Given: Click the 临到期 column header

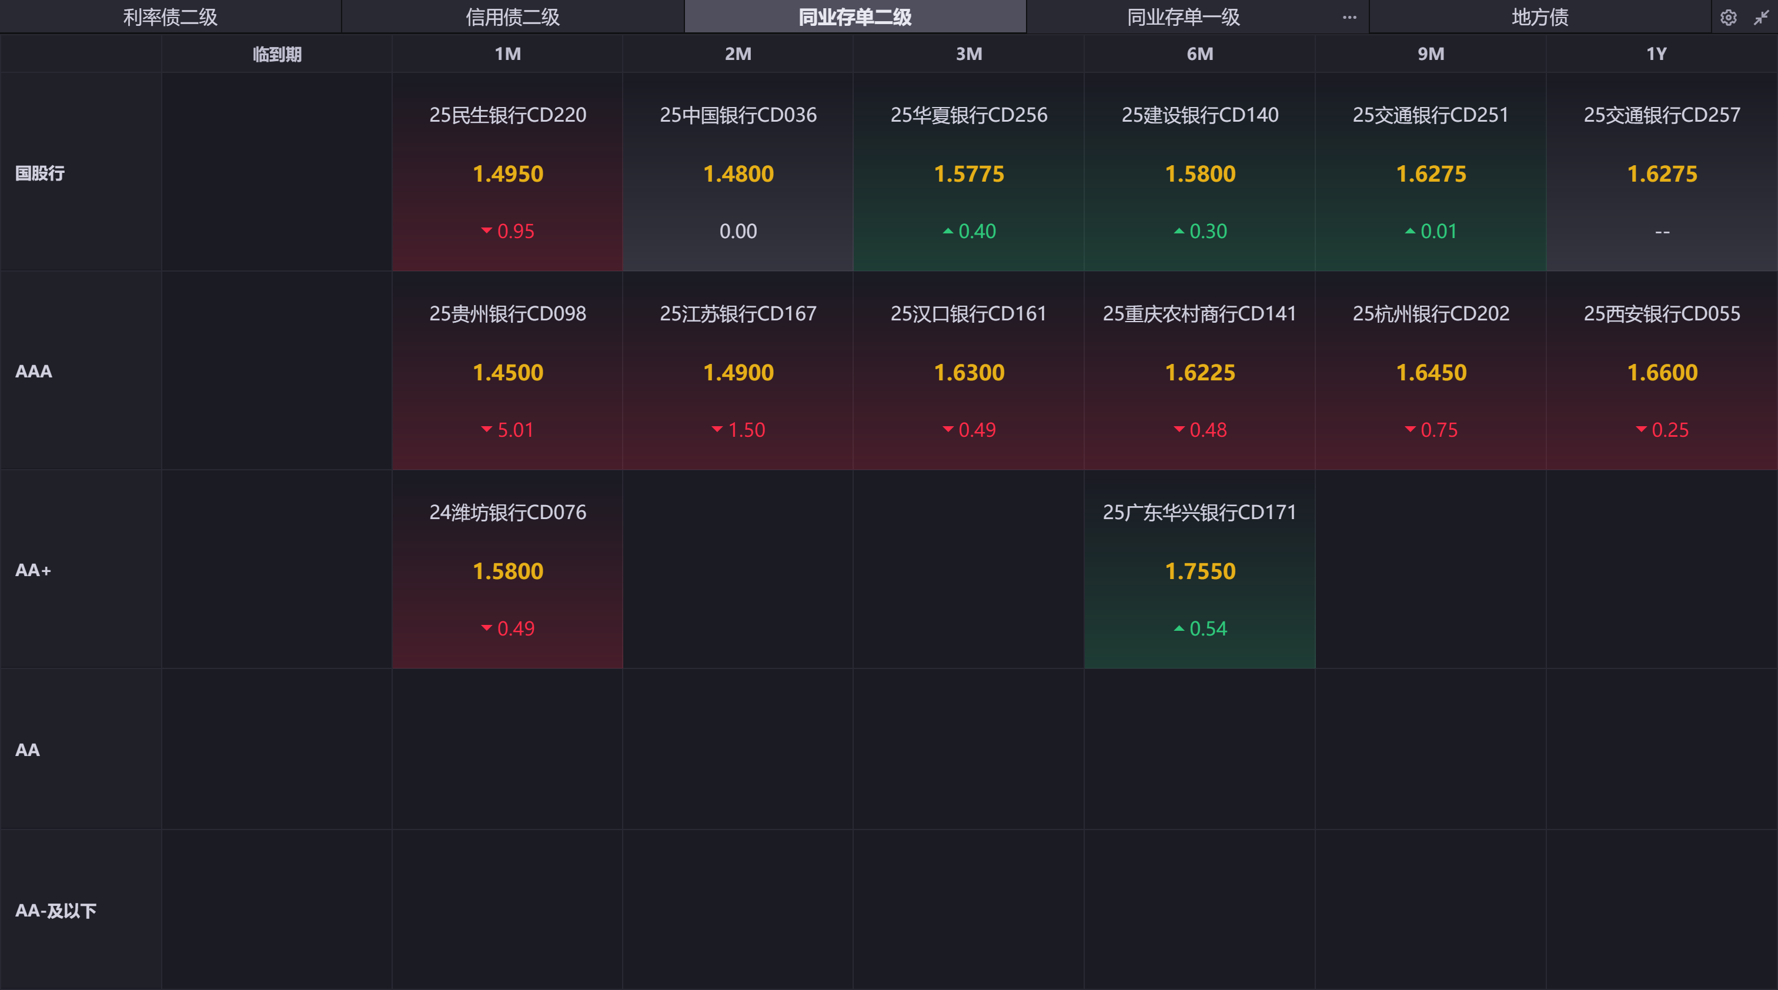Looking at the screenshot, I should point(277,54).
